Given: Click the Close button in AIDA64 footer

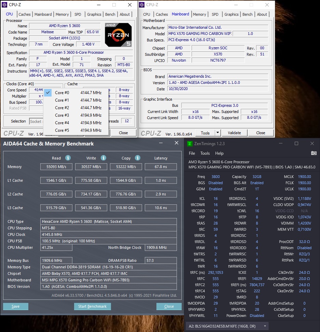Looking at the screenshot, I should [169, 306].
